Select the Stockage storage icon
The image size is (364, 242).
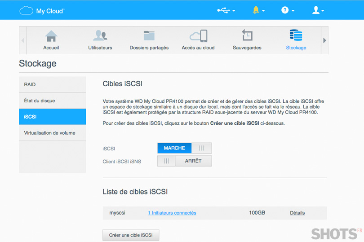[296, 35]
